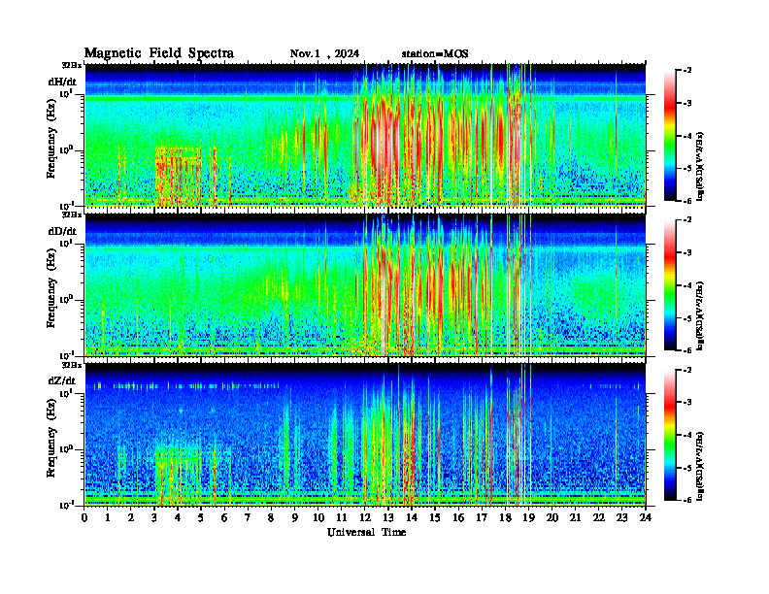Click hour tick label '5' on time axis

[201, 517]
